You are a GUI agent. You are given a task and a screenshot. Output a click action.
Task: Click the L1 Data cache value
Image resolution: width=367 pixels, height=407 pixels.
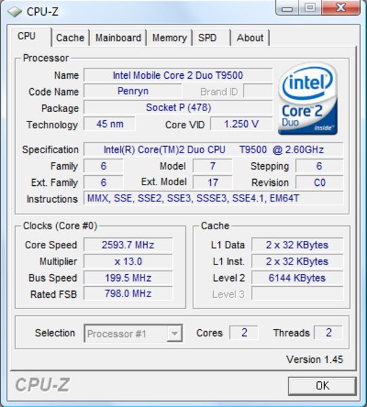(x=297, y=245)
